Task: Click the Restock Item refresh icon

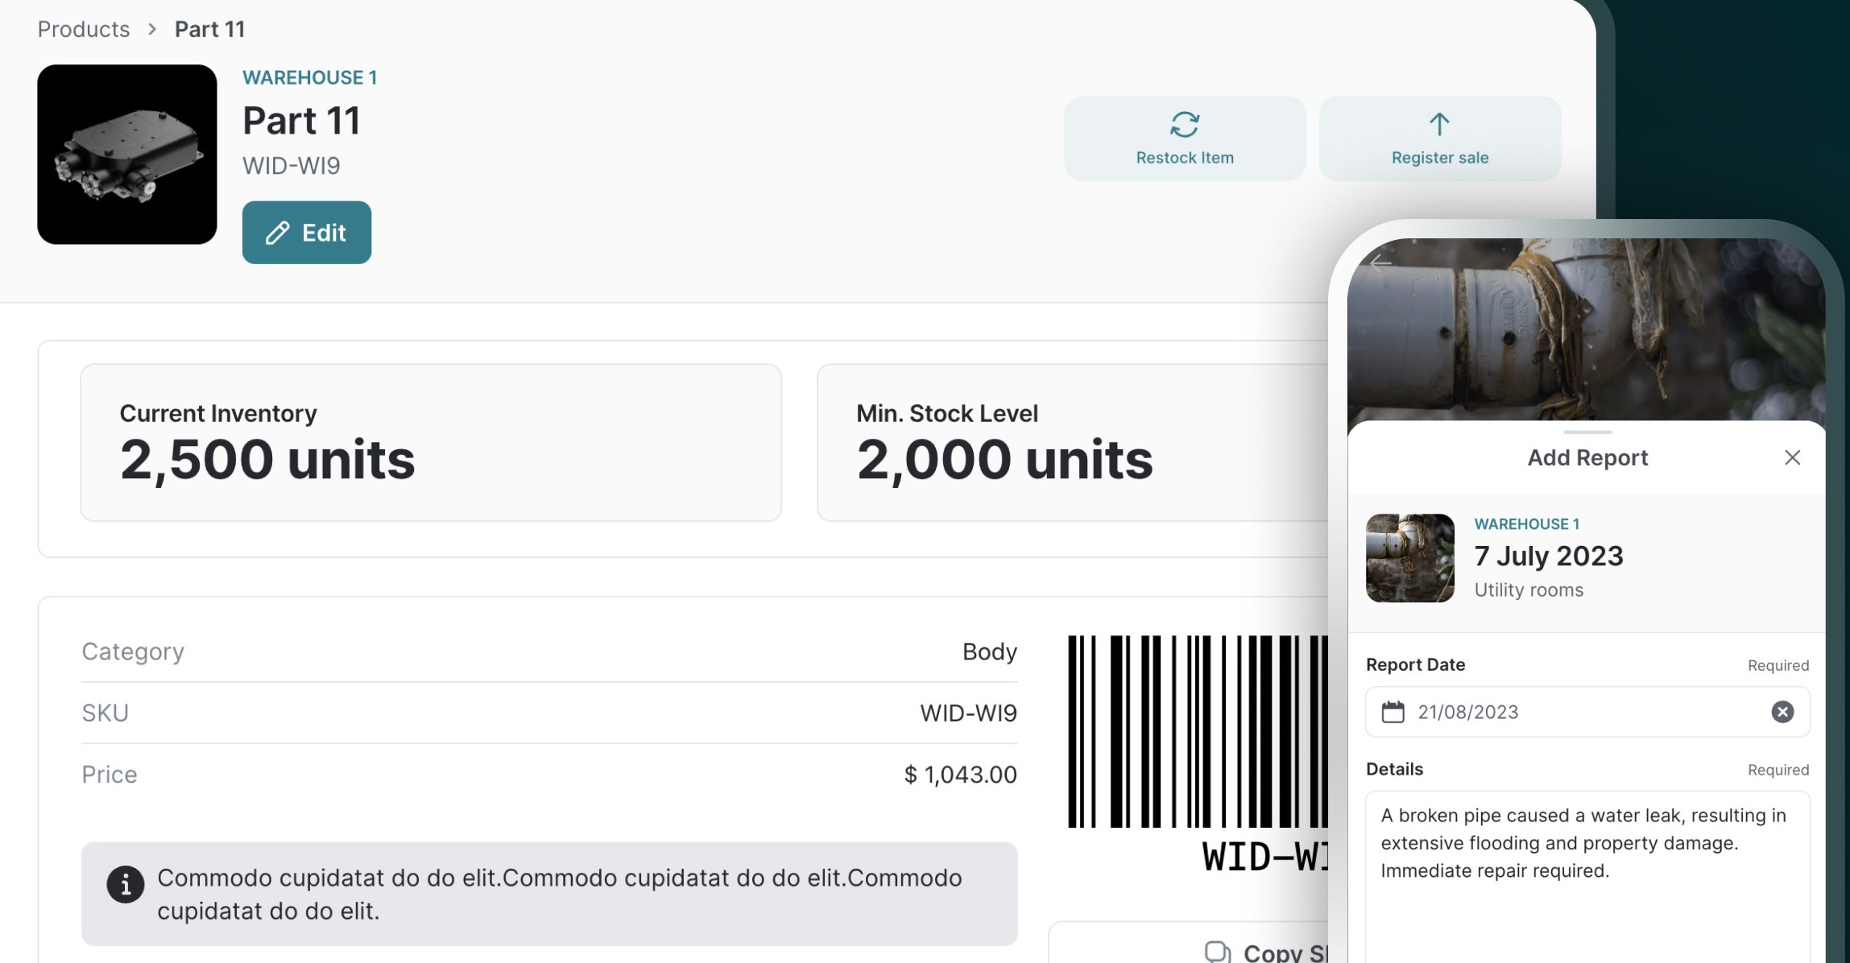Action: pyautogui.click(x=1184, y=124)
